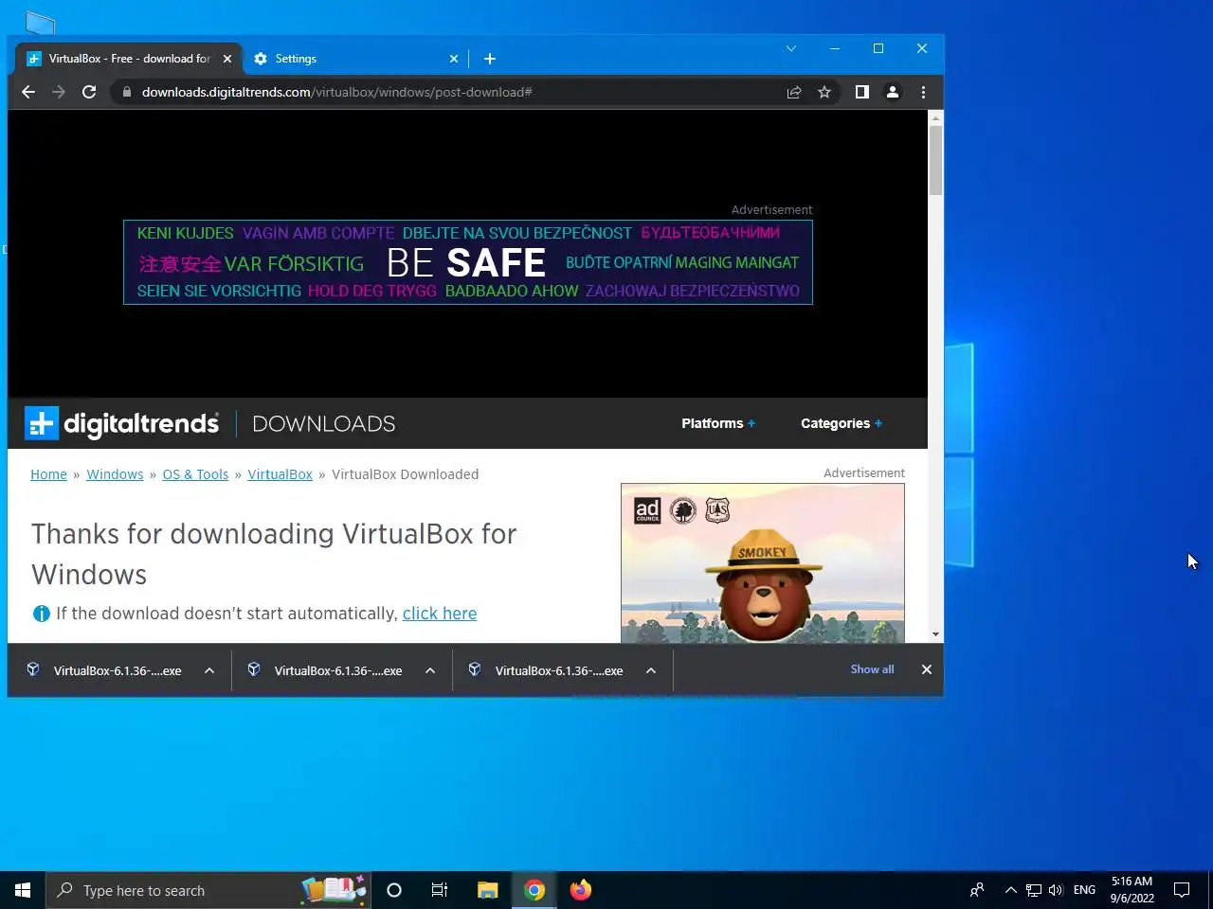Open the desktop icon above the browser window
Screen dimensions: 1213x909
(40, 23)
